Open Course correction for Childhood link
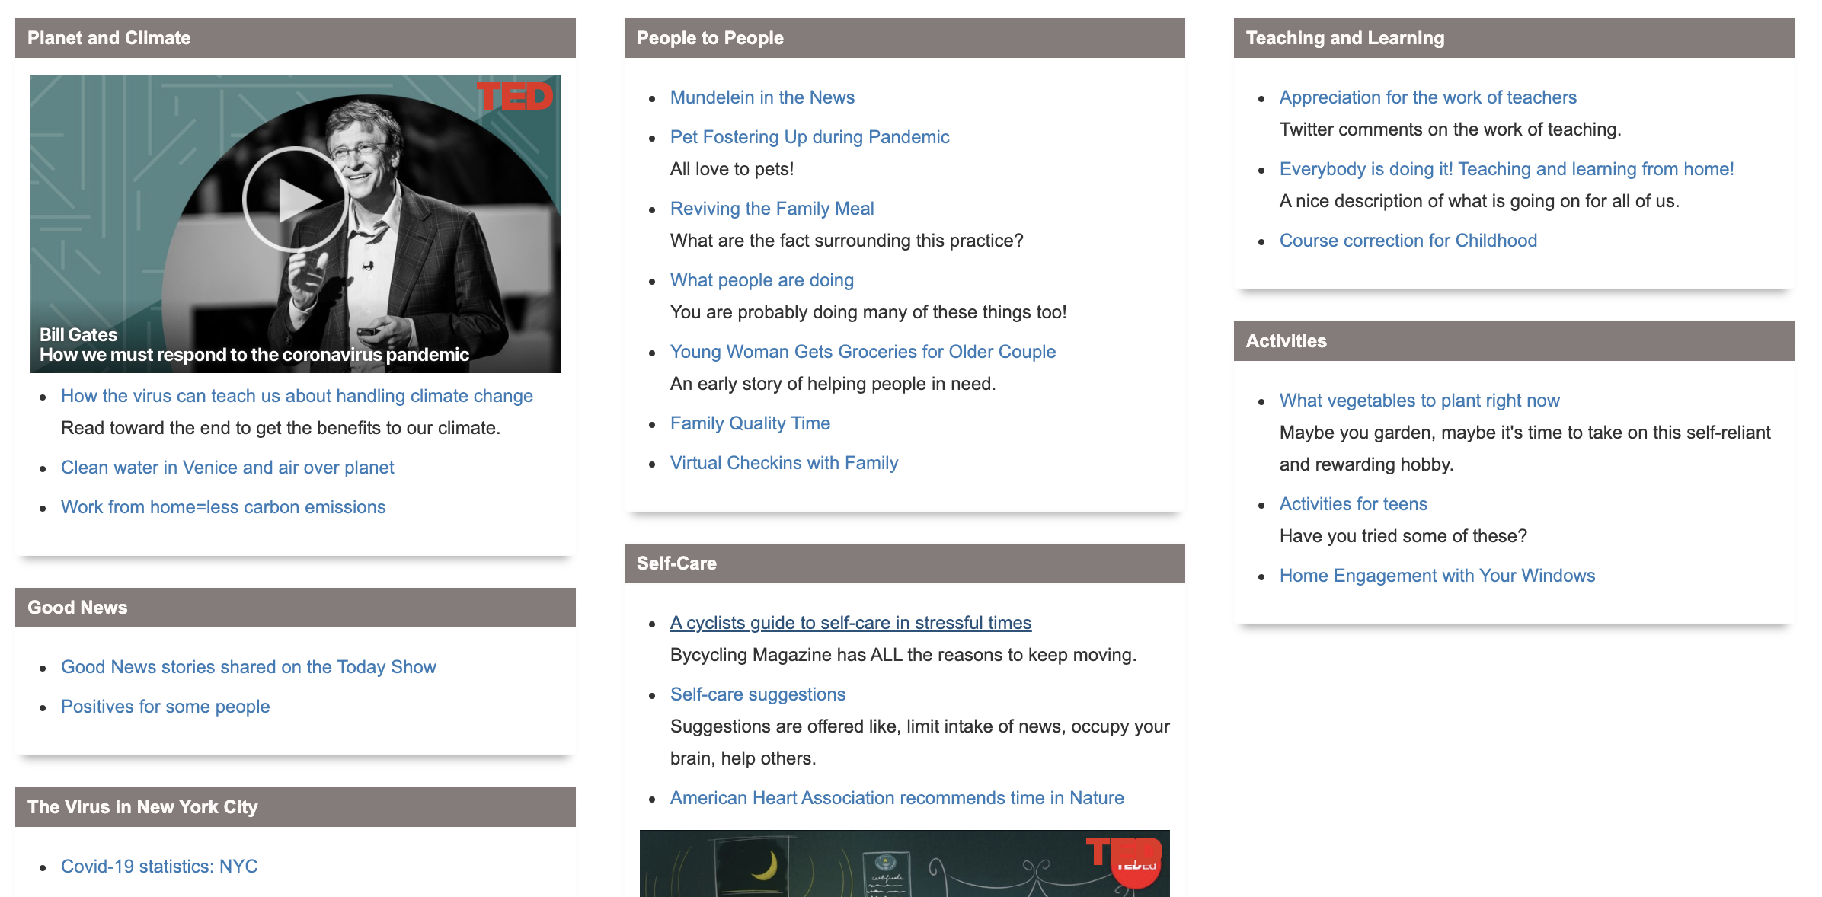The width and height of the screenshot is (1822, 897). tap(1408, 241)
